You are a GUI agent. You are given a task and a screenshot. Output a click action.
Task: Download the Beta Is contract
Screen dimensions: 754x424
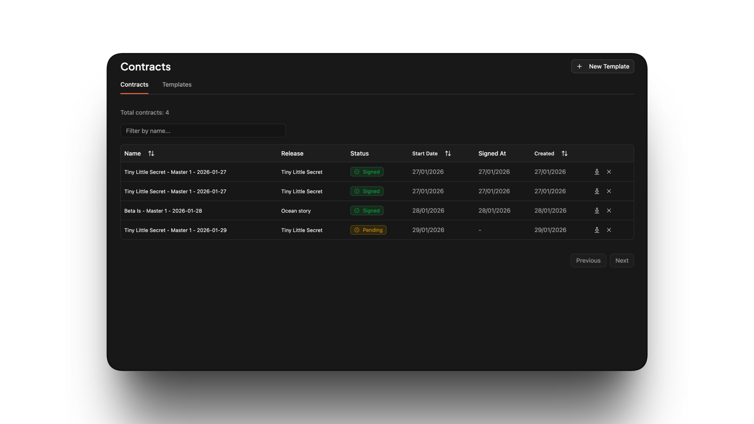click(x=597, y=211)
